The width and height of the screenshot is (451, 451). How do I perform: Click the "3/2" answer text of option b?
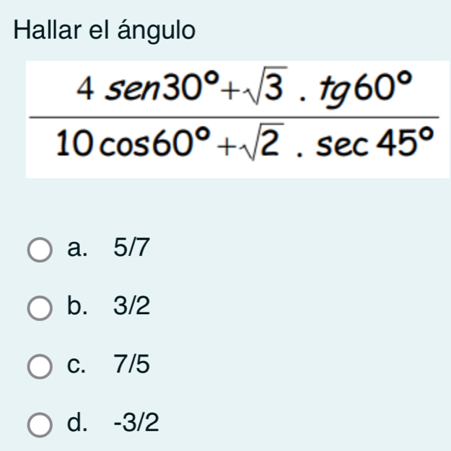tap(131, 307)
